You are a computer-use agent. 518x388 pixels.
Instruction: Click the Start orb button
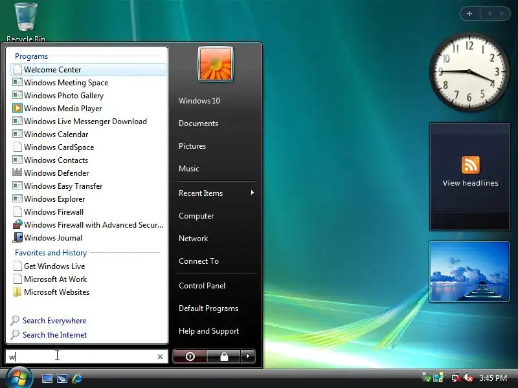point(19,378)
